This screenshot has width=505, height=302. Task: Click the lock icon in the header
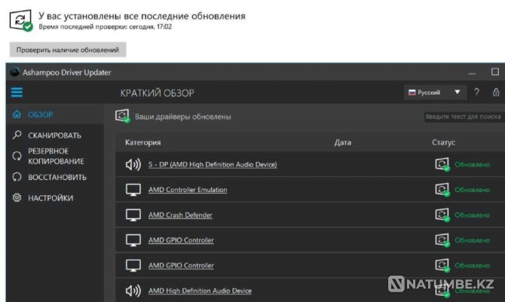point(496,93)
